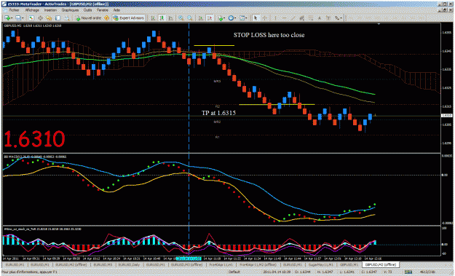This screenshot has height=276, width=455.
Task: Switch chart to Line Chart mode
Action: tap(170, 18)
